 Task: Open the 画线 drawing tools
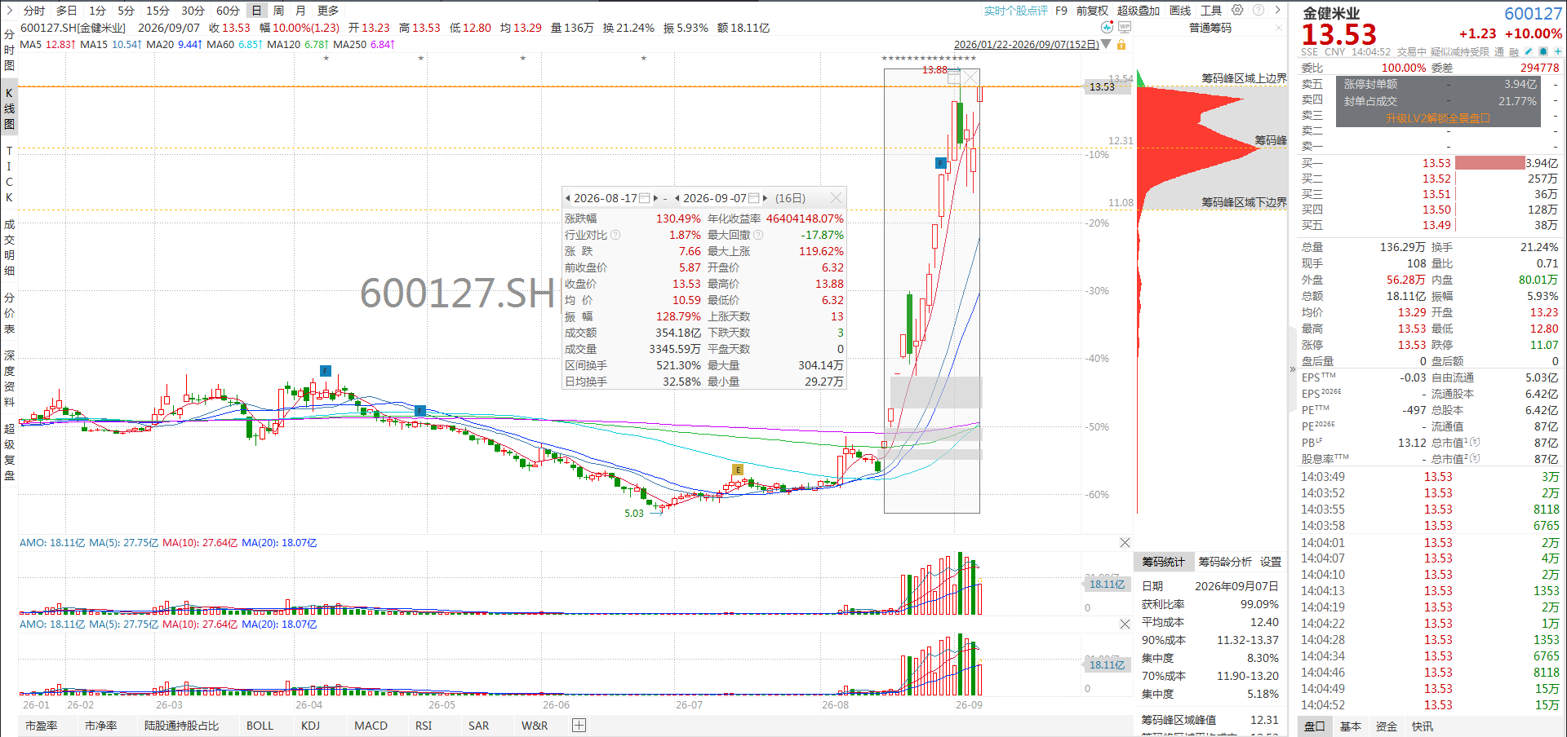pos(1180,11)
